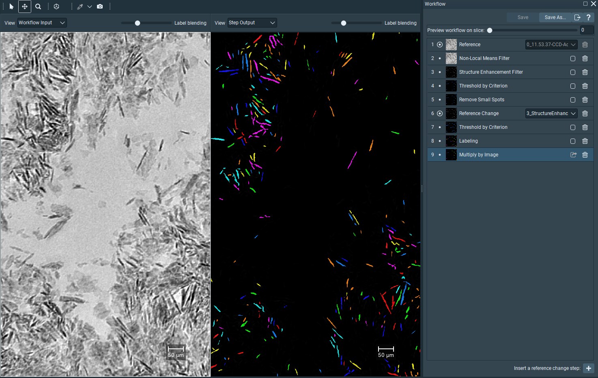Screen dimensions: 598x378
Task: Adjust the Preview workflow on slice slider
Action: pyautogui.click(x=490, y=30)
